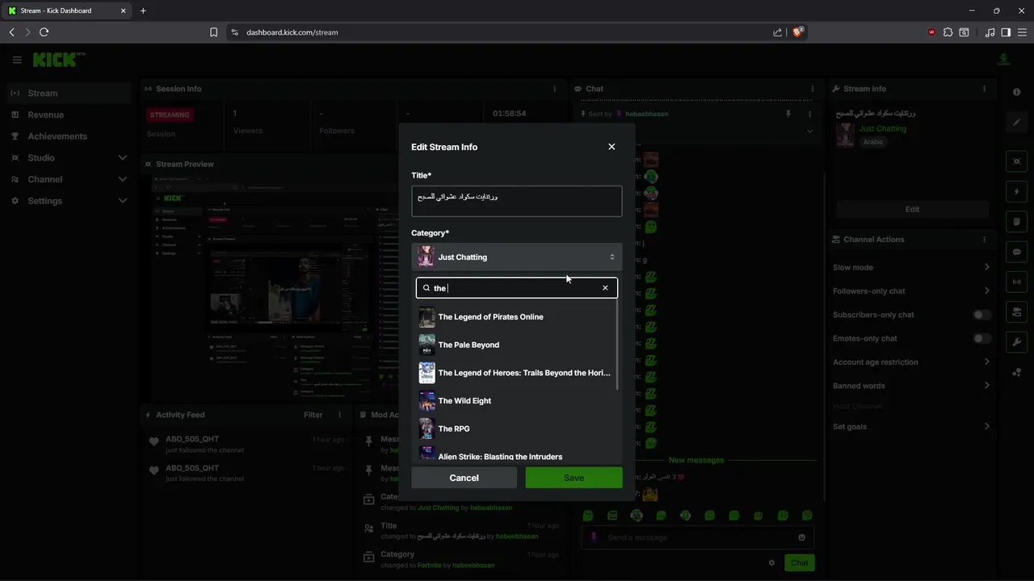This screenshot has width=1034, height=581.
Task: Close the Edit Stream Info dialog
Action: tap(612, 147)
